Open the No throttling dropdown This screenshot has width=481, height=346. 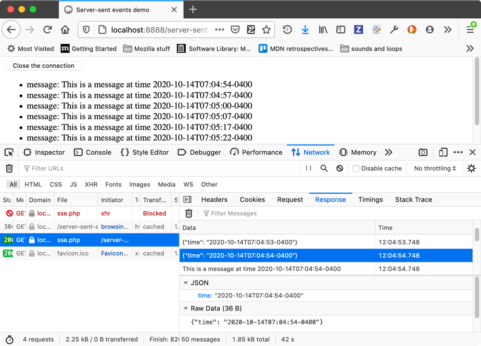pos(435,168)
